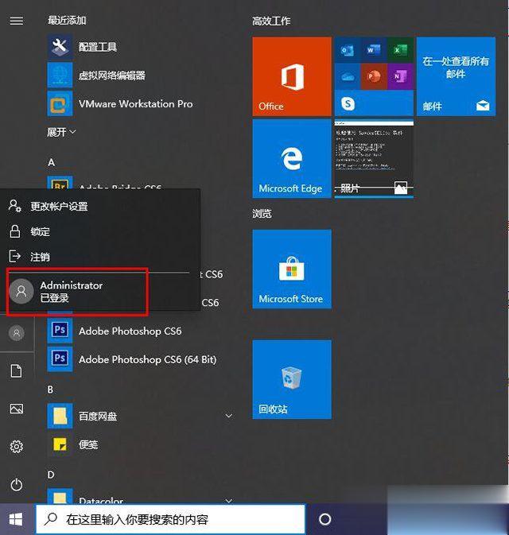Open the 照片 photos tile
509x535 pixels.
pos(374,159)
